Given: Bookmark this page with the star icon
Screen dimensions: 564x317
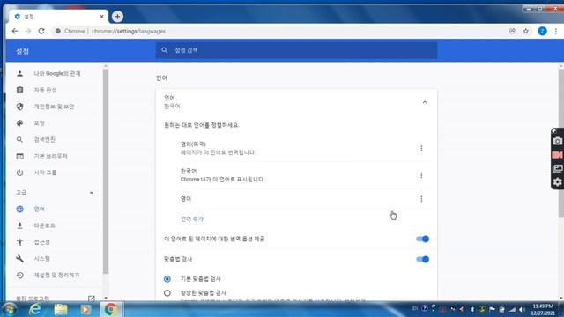Looking at the screenshot, I should (x=526, y=32).
